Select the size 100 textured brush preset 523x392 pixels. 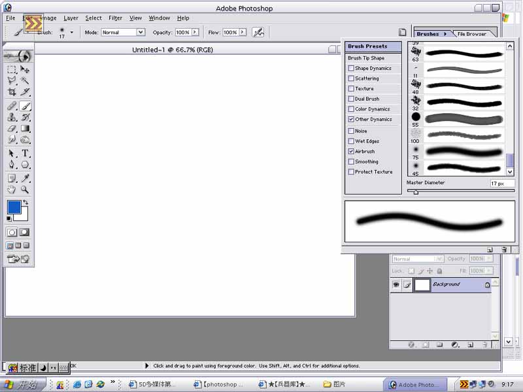pyautogui.click(x=456, y=136)
